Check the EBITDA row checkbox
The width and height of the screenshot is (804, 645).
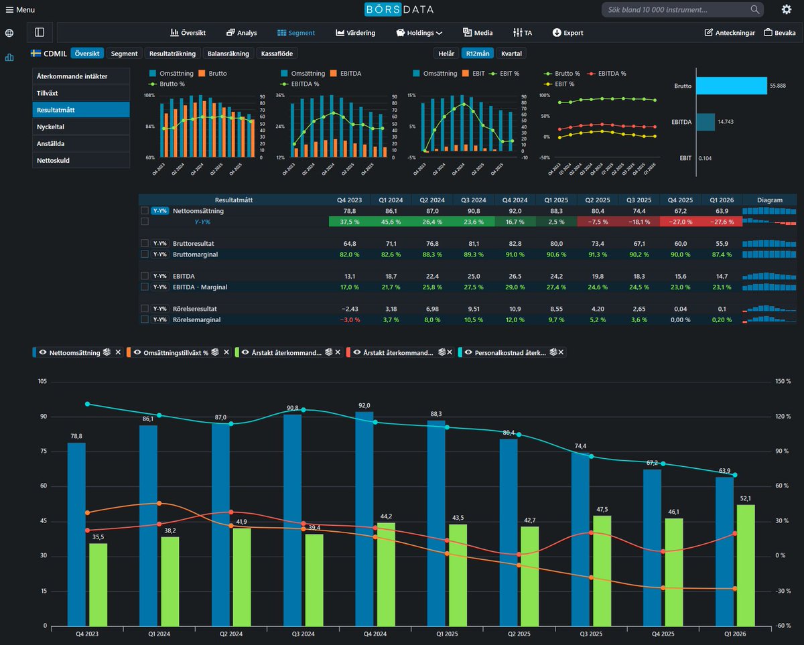(145, 276)
